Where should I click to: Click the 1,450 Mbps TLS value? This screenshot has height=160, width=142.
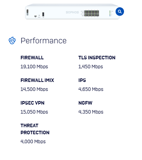91,67
